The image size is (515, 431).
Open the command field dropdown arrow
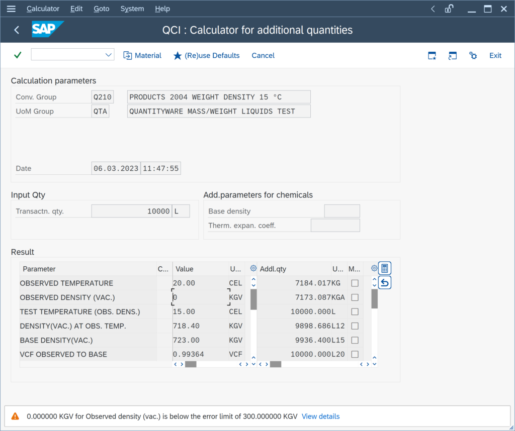[x=109, y=55]
